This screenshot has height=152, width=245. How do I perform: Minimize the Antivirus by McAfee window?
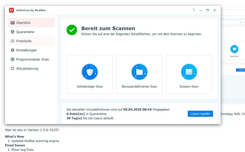tap(201, 10)
